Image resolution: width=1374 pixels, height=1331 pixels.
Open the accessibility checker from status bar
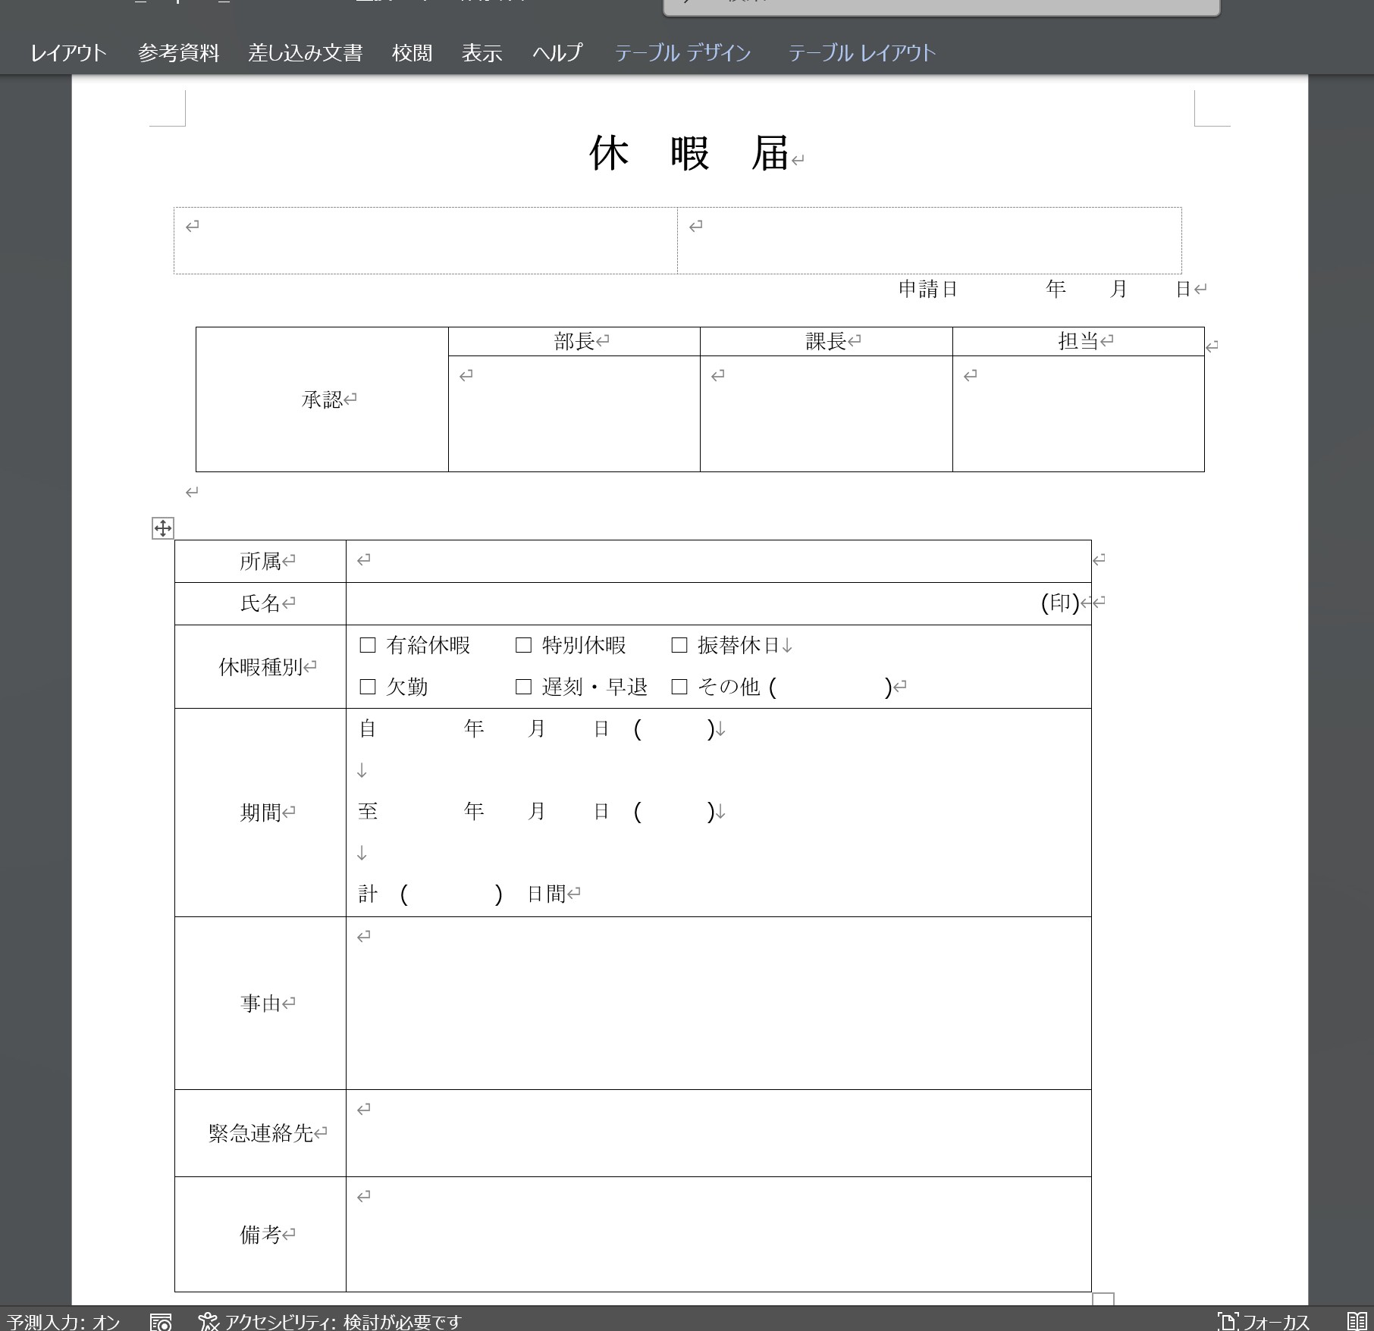330,1322
